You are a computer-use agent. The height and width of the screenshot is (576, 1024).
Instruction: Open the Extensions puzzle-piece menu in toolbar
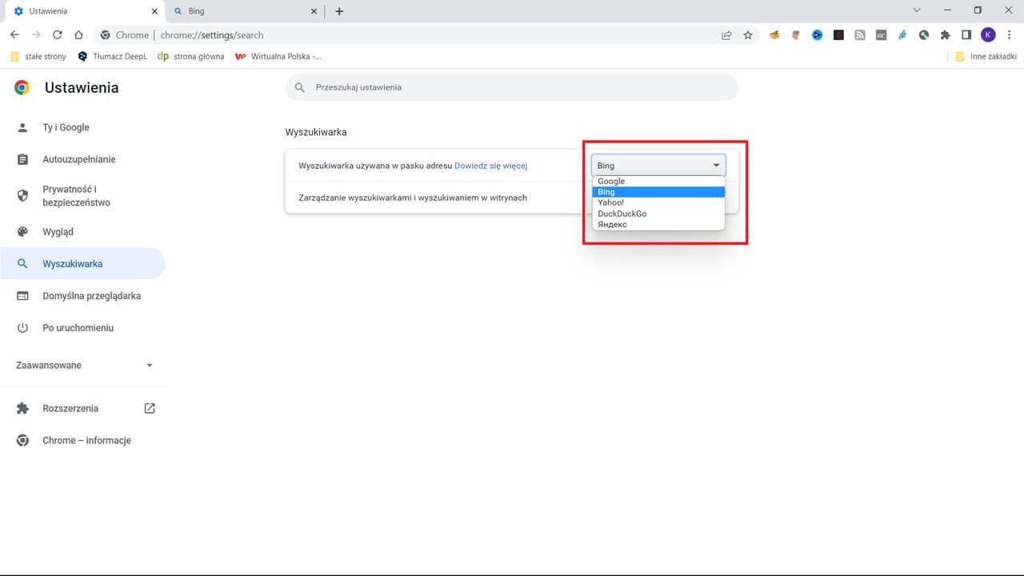(x=946, y=35)
